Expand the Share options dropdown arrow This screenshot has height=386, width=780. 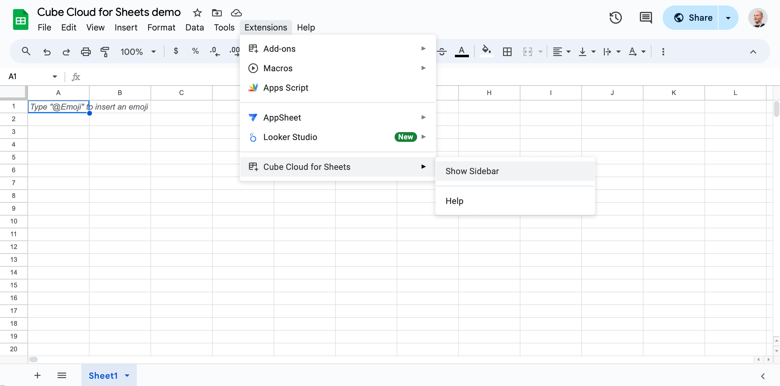point(728,18)
